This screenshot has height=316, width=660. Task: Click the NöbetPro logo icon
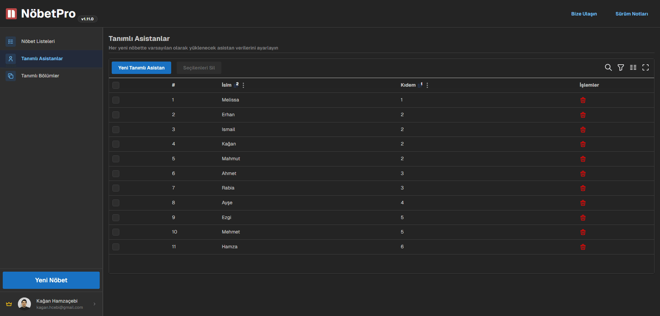pos(11,14)
